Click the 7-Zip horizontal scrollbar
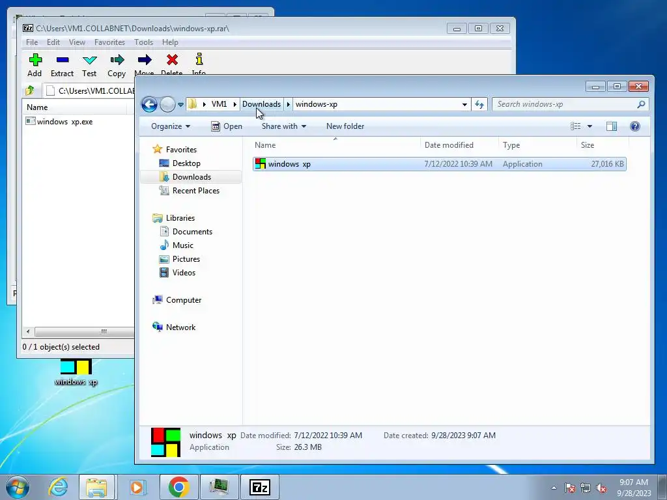Screen dimensions: 667x500 (x=83, y=331)
